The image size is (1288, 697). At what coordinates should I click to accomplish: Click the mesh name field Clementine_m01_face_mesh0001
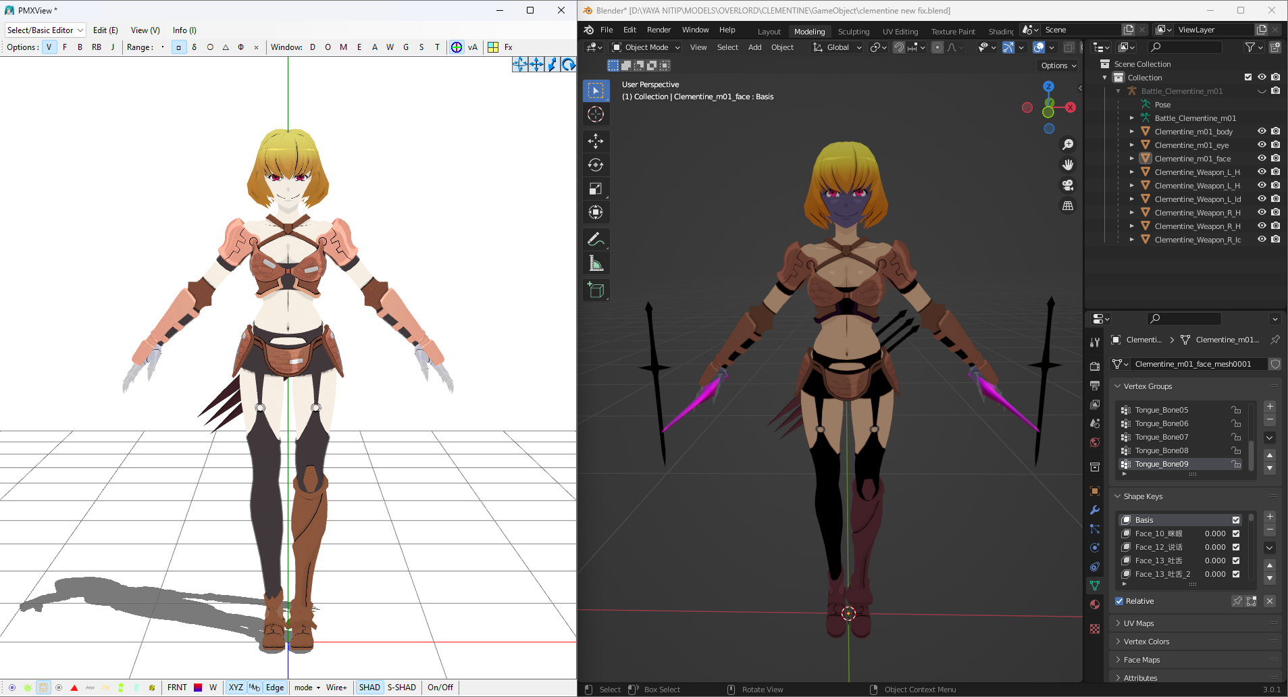(x=1199, y=364)
